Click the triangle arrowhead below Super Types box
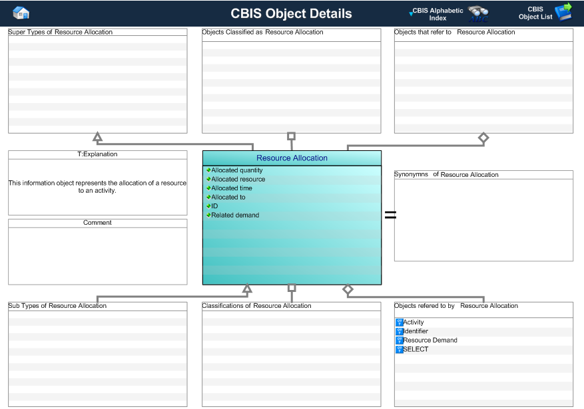 click(x=98, y=137)
